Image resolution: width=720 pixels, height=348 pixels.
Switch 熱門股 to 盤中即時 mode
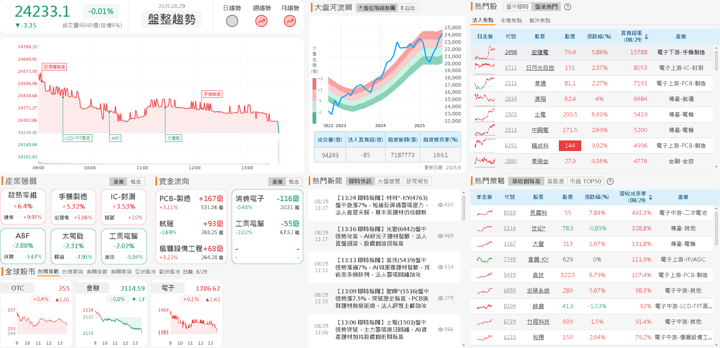tap(516, 7)
